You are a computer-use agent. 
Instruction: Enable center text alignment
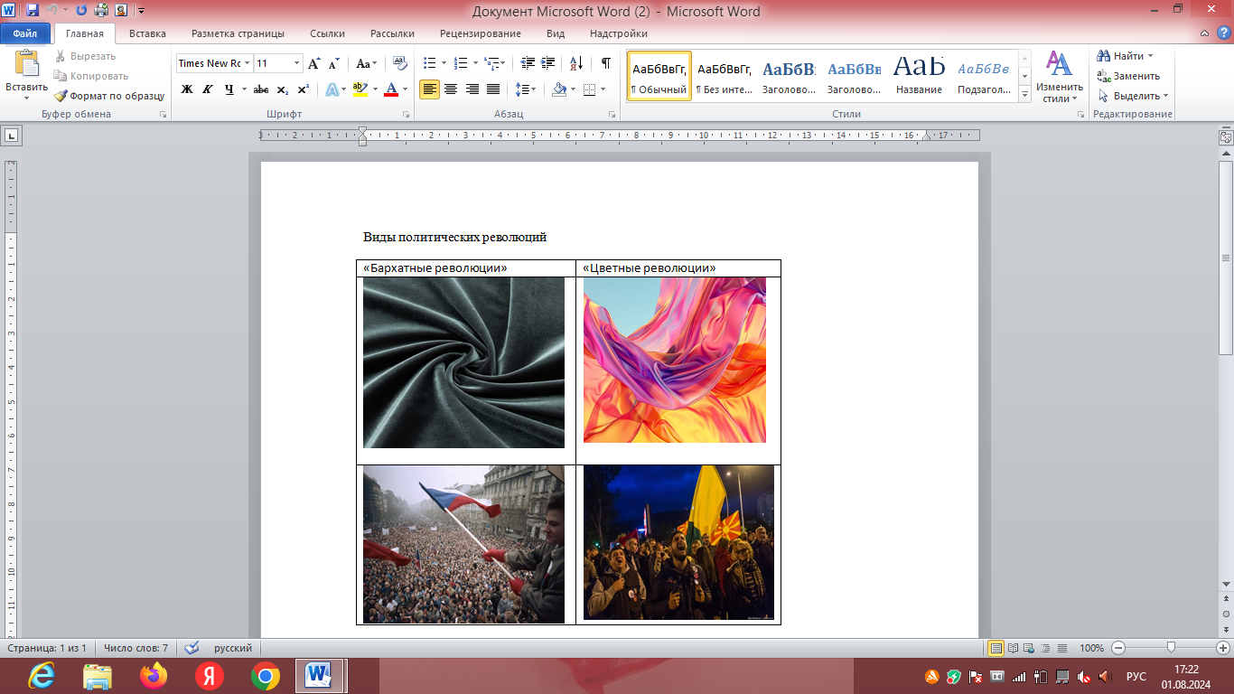coord(450,89)
